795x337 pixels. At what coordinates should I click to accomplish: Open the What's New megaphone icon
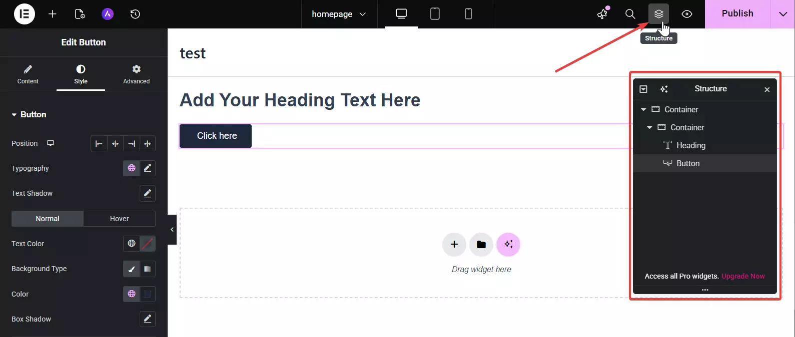tap(603, 14)
